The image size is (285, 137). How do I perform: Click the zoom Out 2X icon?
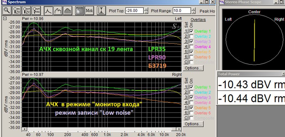27,11
